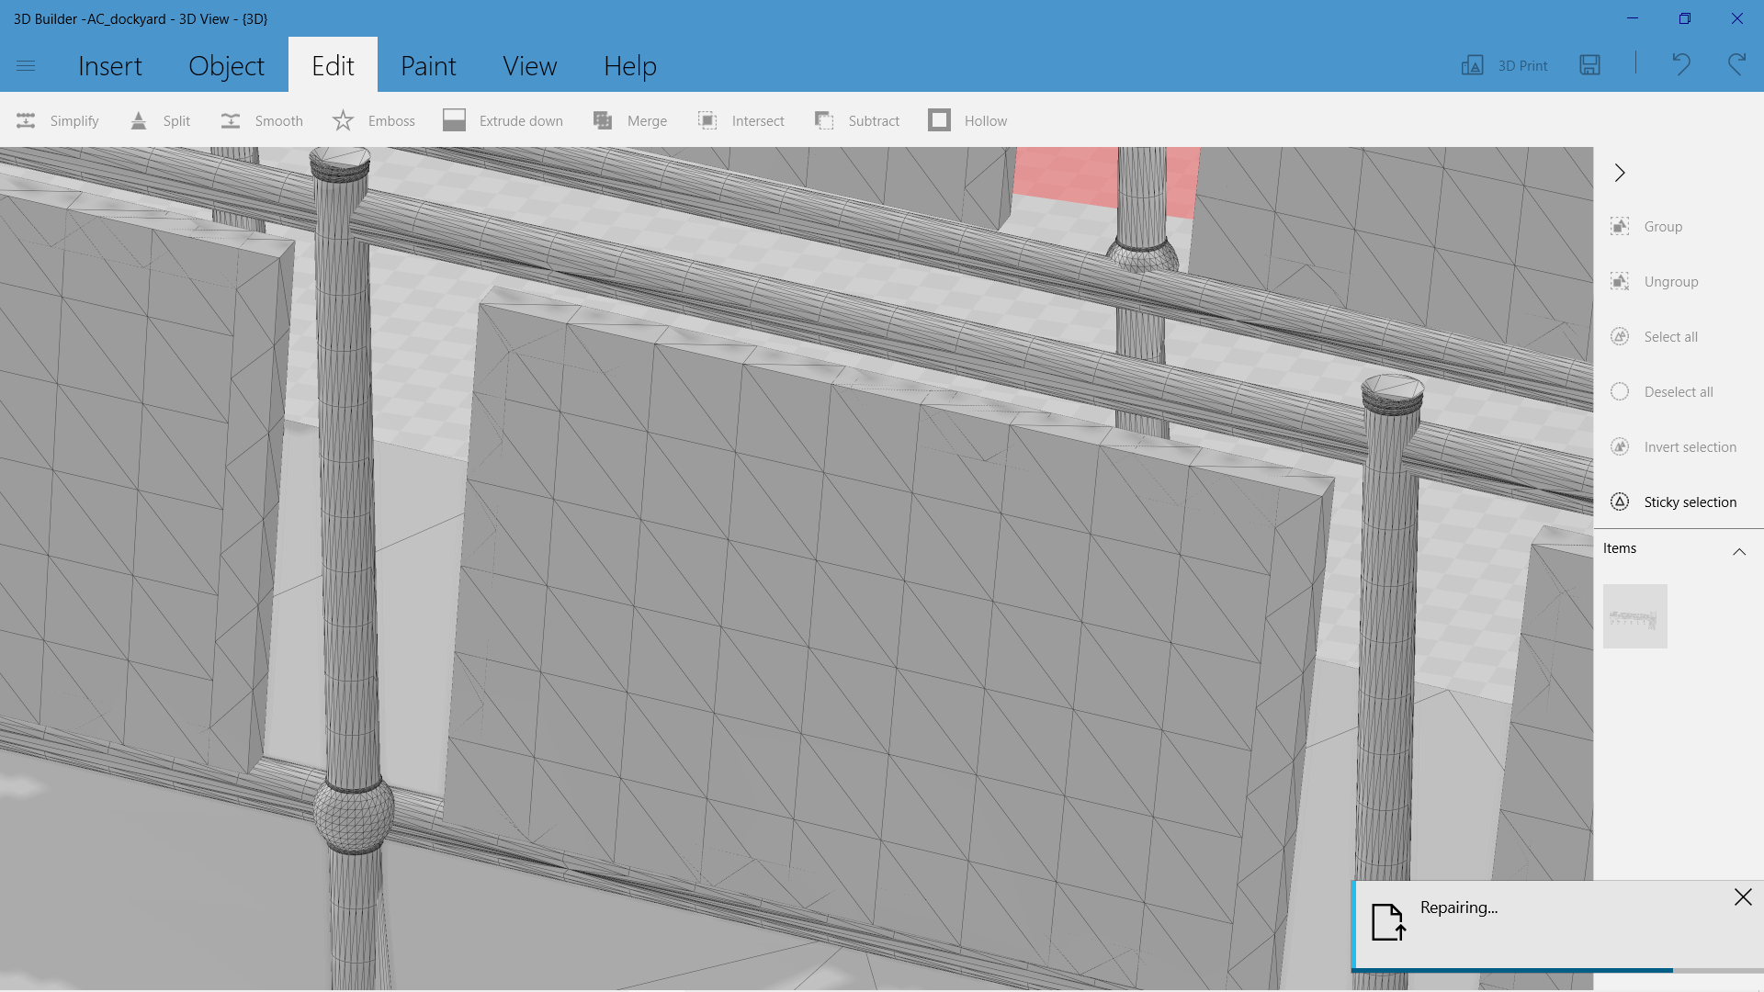Open the hamburger menu
This screenshot has height=992, width=1764.
[26, 65]
